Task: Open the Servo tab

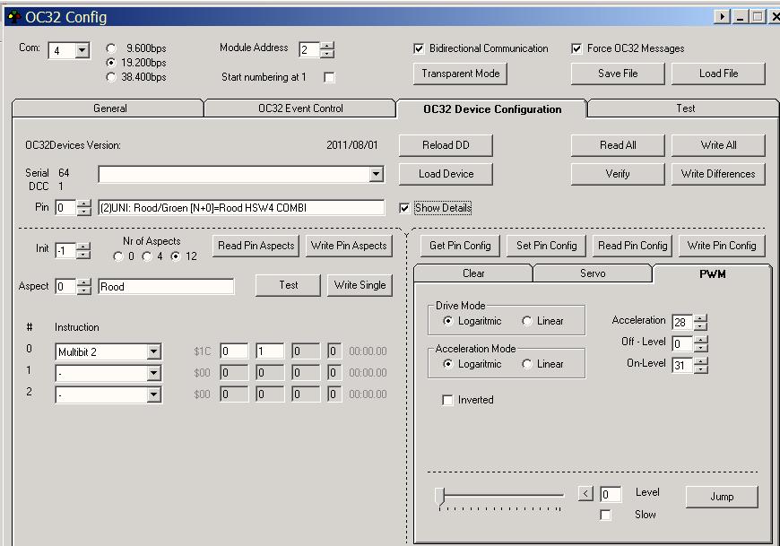Action: (x=592, y=273)
